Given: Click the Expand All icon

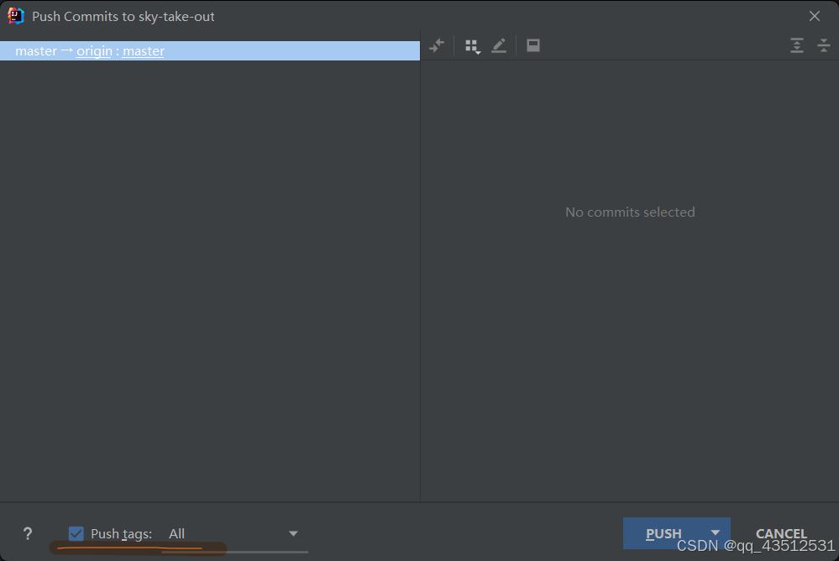Looking at the screenshot, I should pyautogui.click(x=797, y=45).
